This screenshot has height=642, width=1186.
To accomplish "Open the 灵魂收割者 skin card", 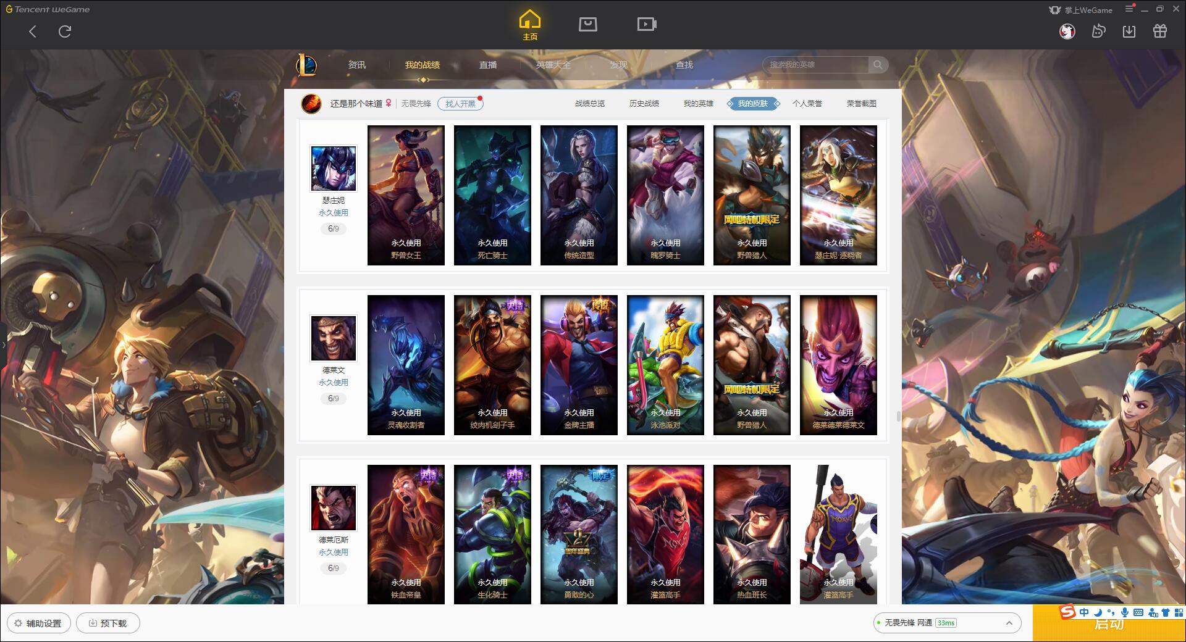I will tap(406, 365).
